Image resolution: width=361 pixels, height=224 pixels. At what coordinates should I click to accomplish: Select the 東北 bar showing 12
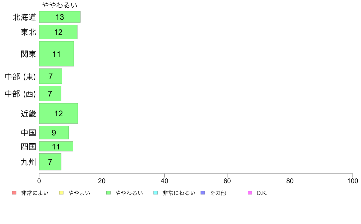pos(58,32)
